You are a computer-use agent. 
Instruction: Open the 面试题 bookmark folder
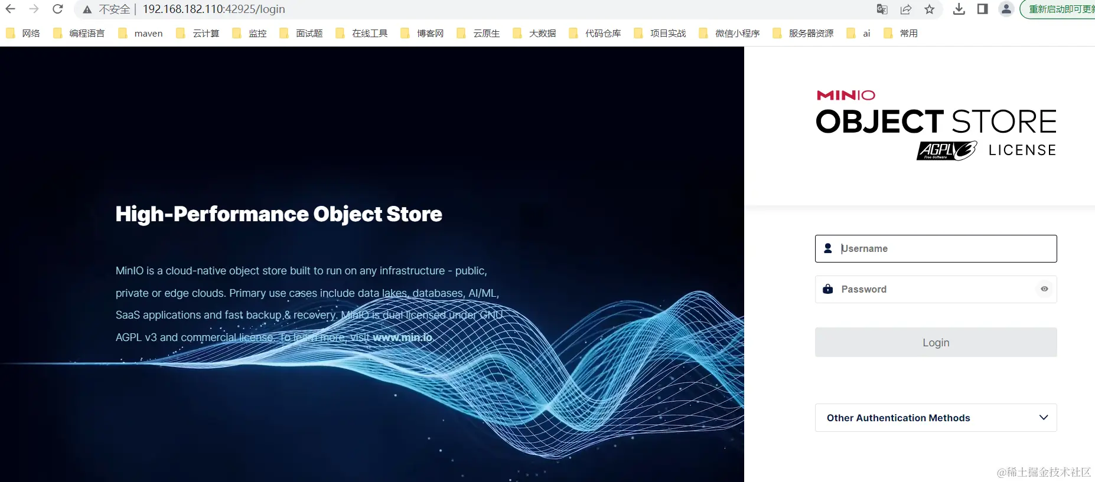[x=301, y=33]
